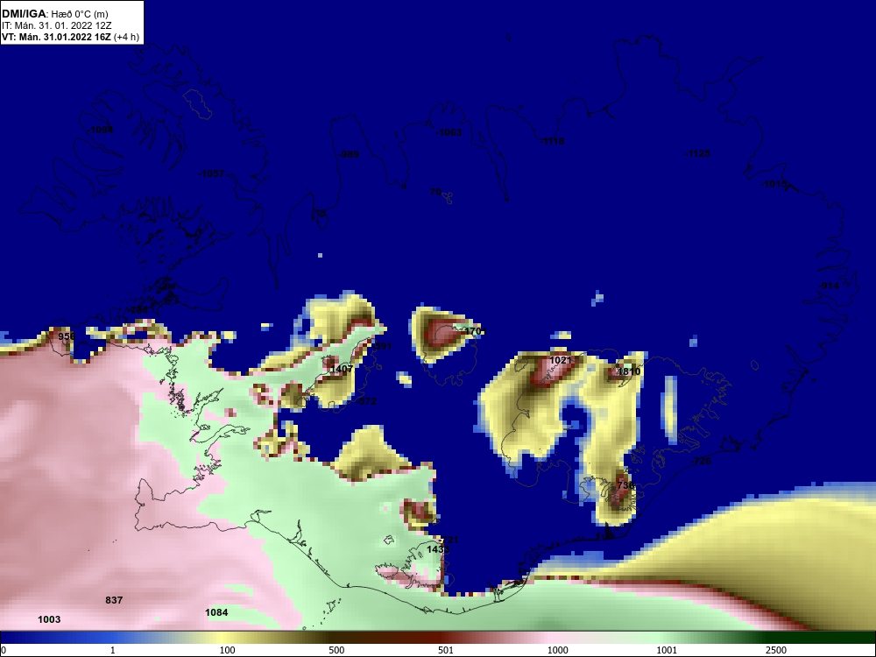Screen dimensions: 876x657
Task: Click the '956' map value label
Action: (67, 336)
